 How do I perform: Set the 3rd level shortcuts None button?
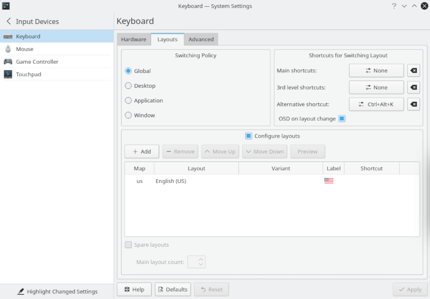tap(376, 87)
